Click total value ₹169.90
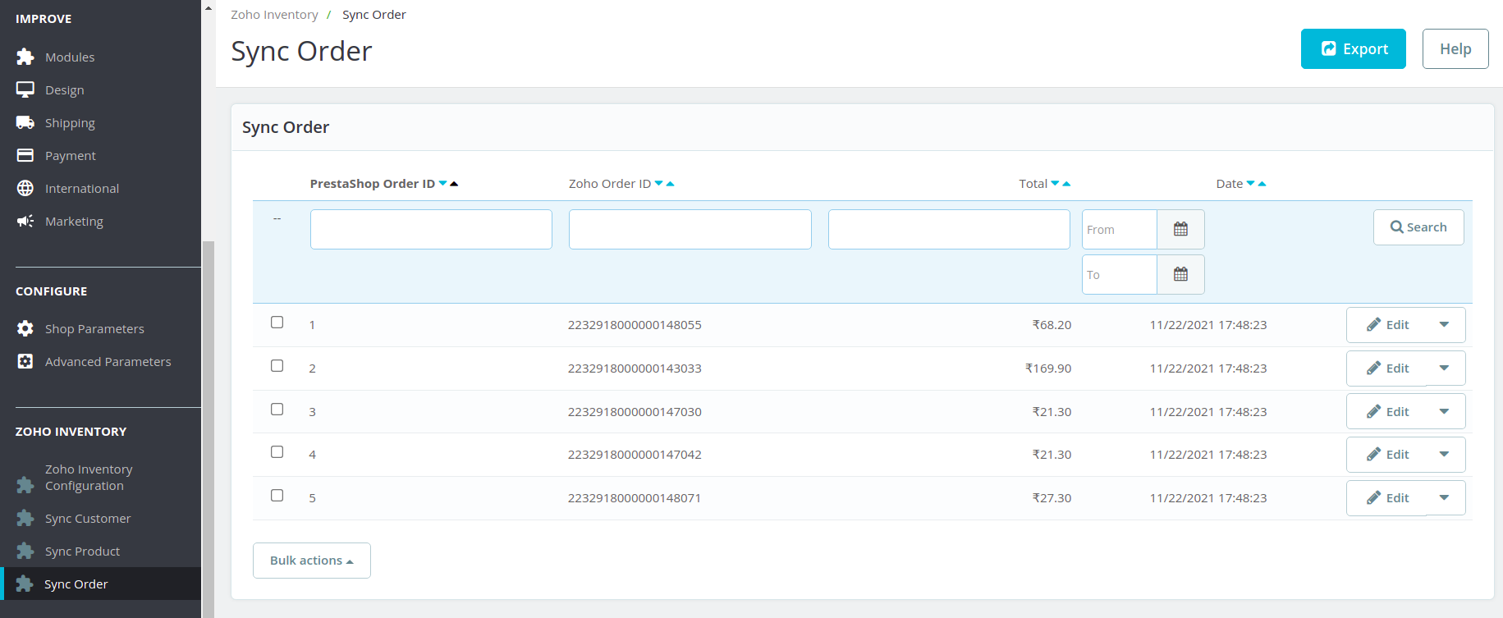This screenshot has height=618, width=1503. click(x=1048, y=369)
